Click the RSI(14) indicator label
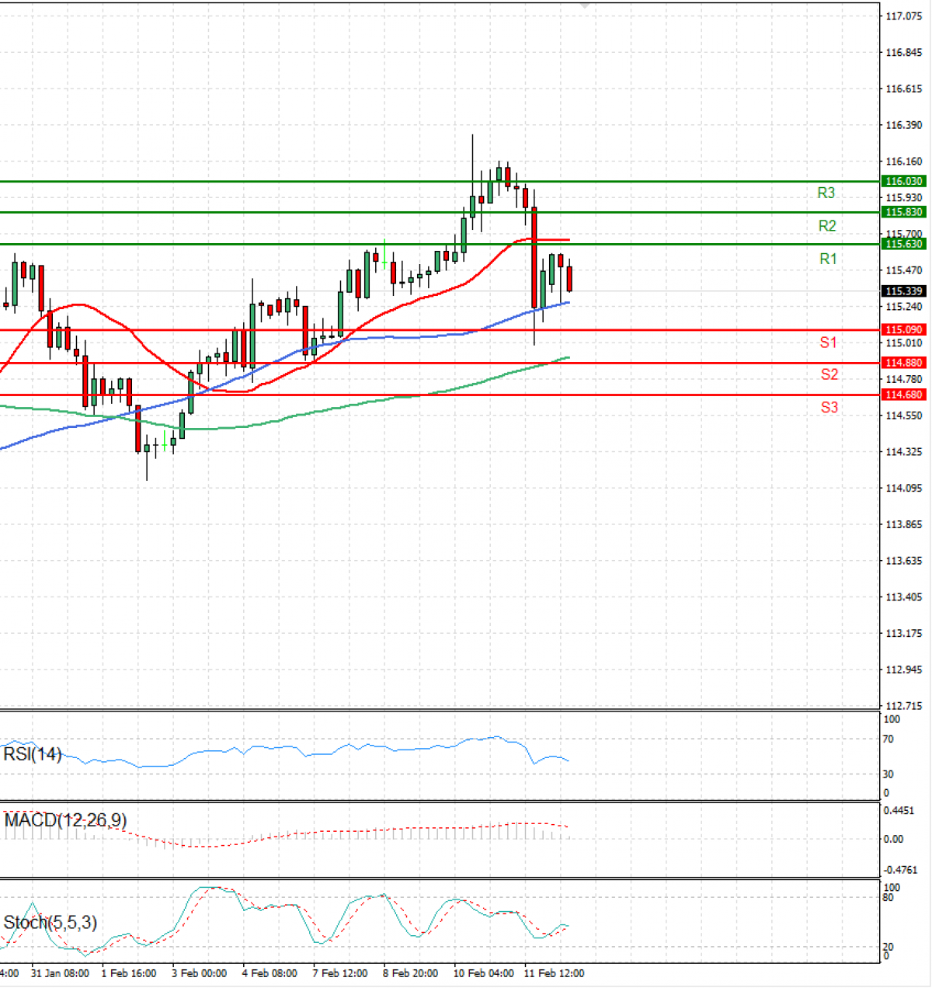Screen dimensions: 932x988 click(x=33, y=754)
